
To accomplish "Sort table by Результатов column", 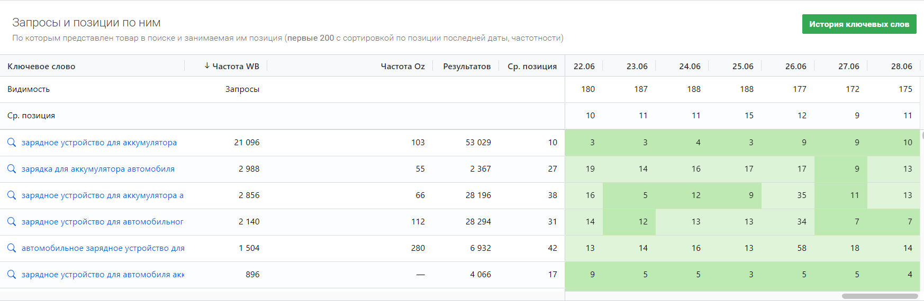I will click(467, 67).
